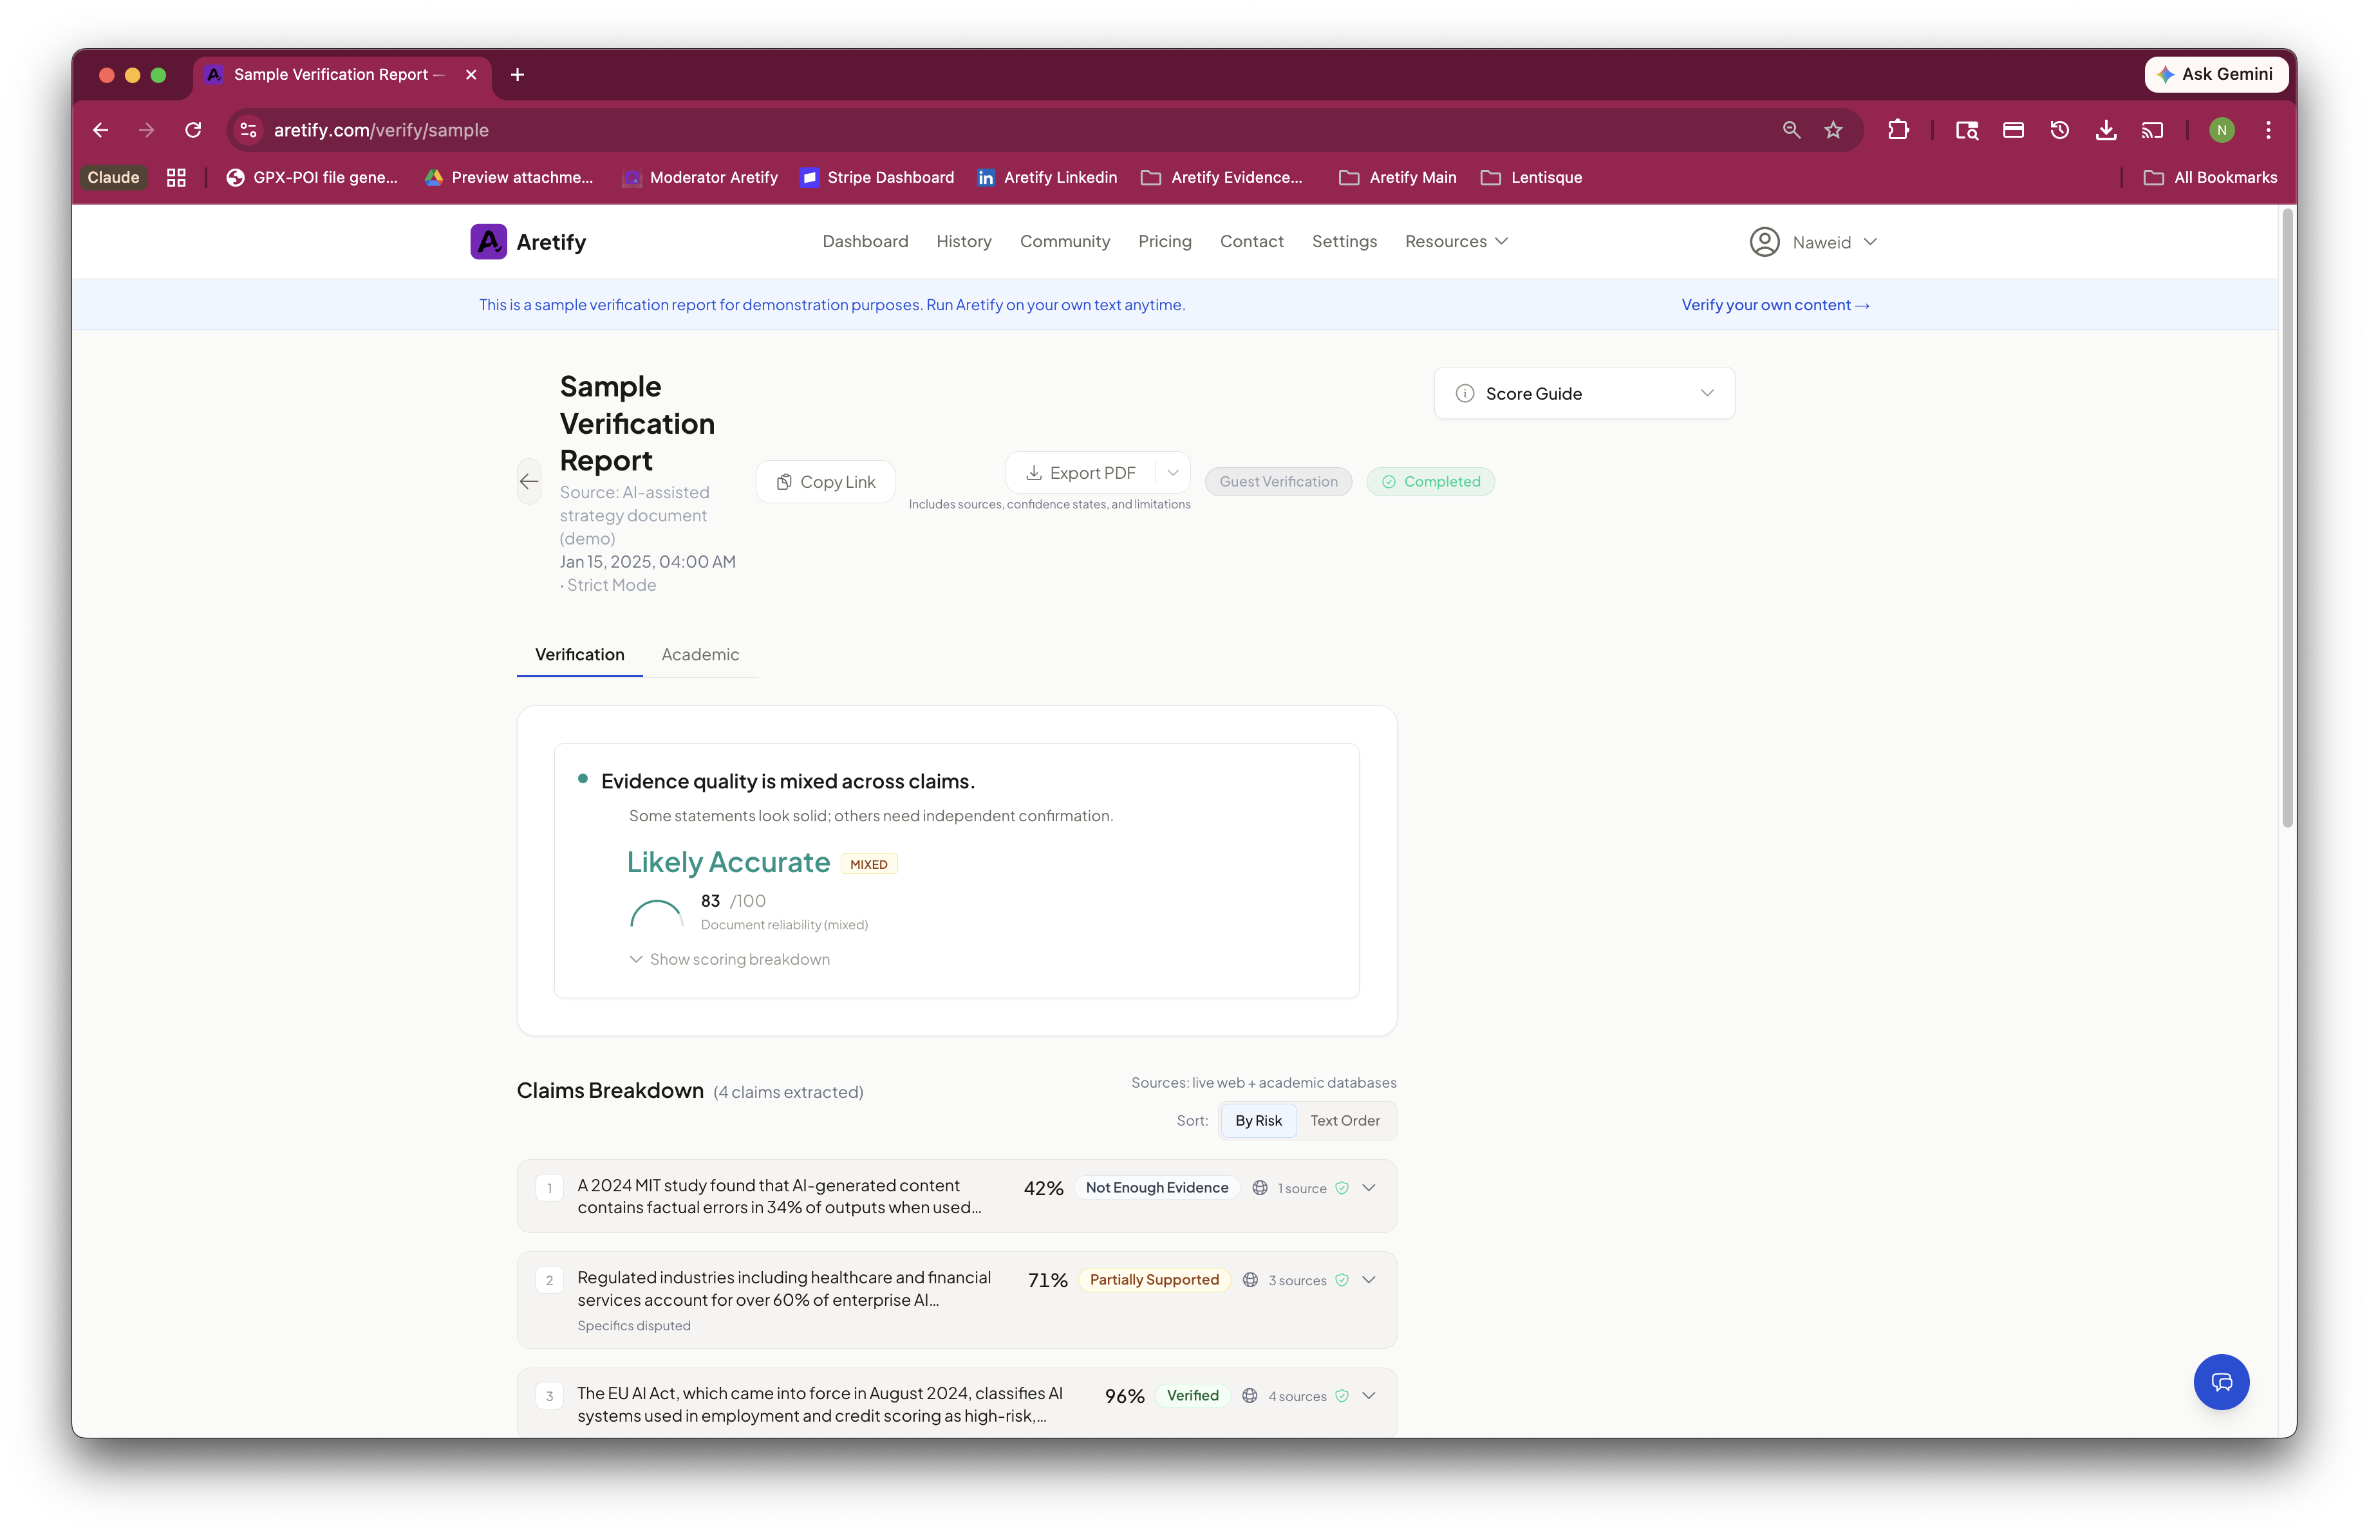Click the Guest Verification badge

pos(1278,481)
